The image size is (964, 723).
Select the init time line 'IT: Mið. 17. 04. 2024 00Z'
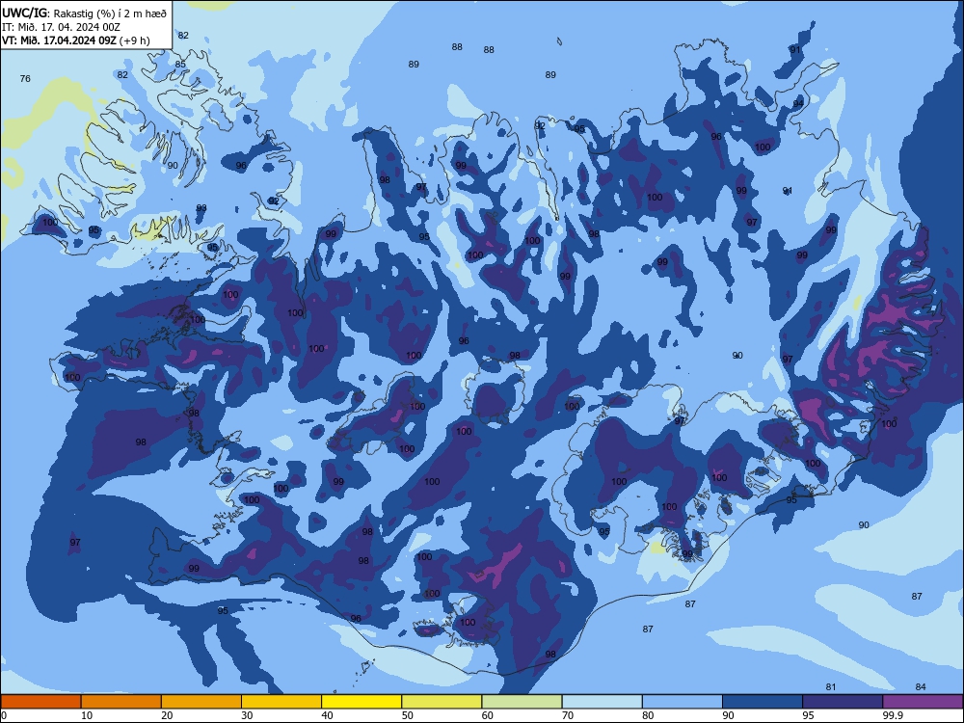[x=61, y=27]
